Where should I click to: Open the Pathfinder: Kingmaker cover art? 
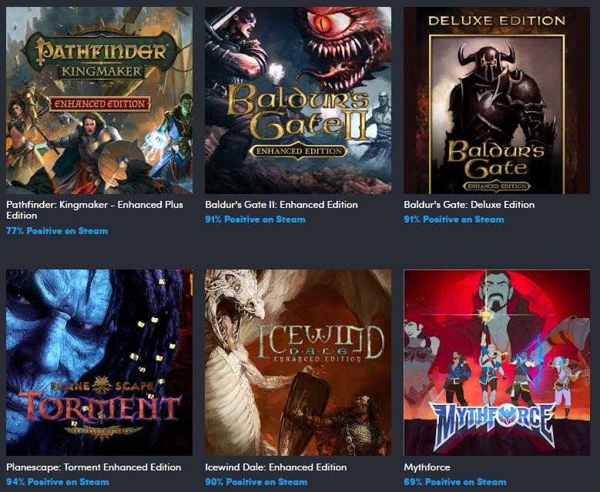tap(99, 100)
